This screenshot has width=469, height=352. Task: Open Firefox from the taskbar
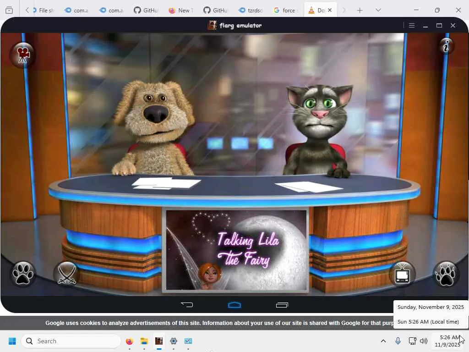(129, 341)
